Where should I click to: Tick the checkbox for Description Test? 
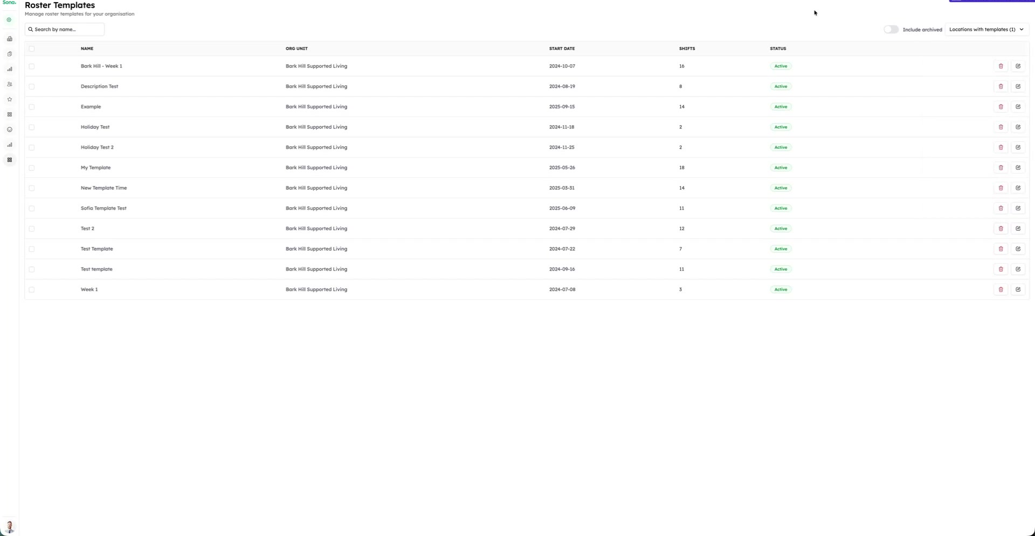pyautogui.click(x=31, y=86)
